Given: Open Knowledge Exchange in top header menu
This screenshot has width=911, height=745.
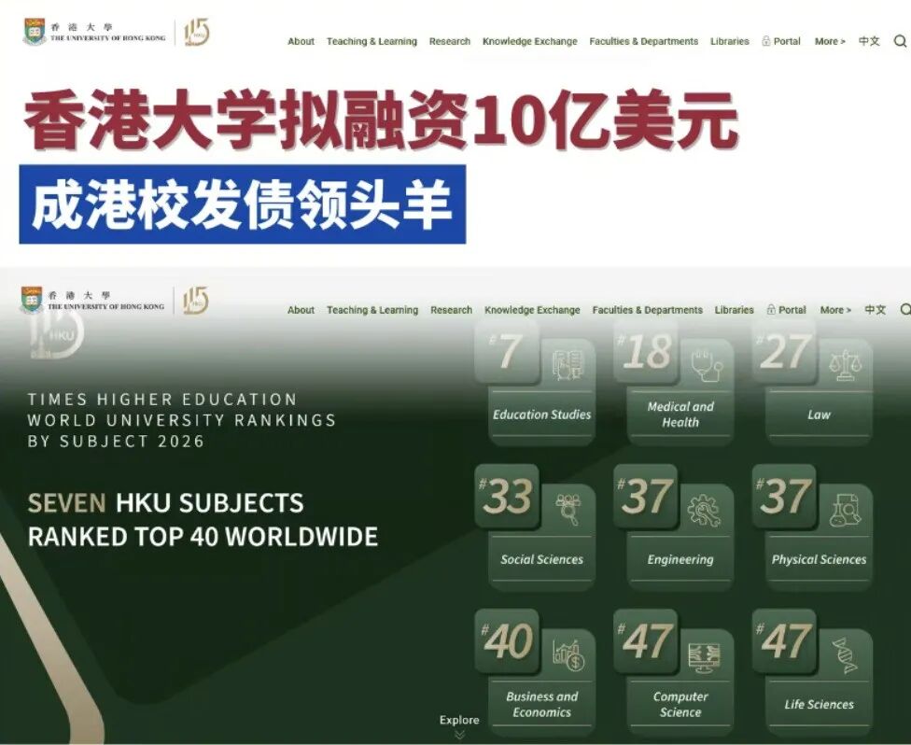Looking at the screenshot, I should pos(530,41).
